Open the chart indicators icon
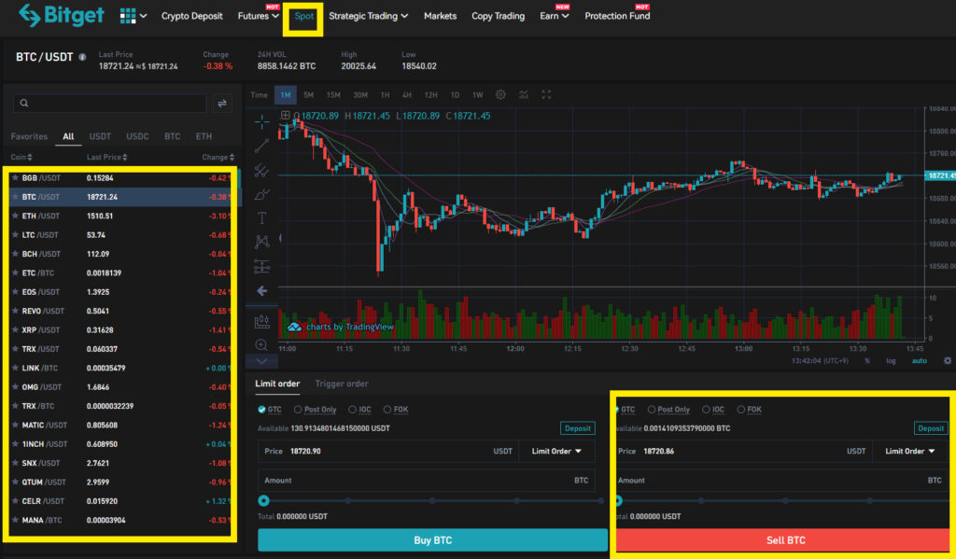Viewport: 956px width, 559px height. pos(524,94)
